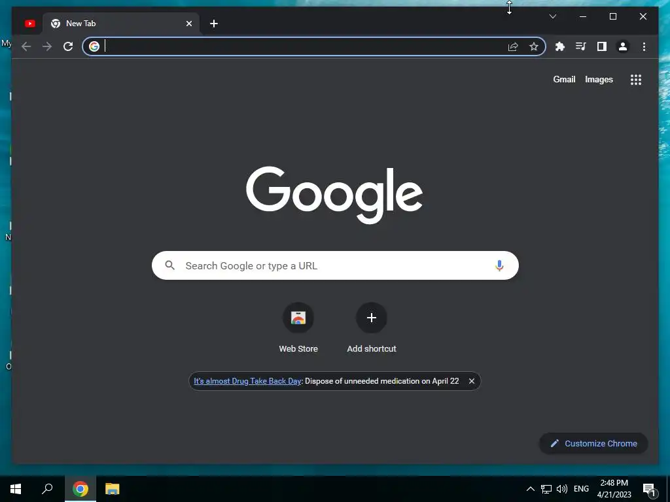This screenshot has width=670, height=502.
Task: Click the magnifier icon in search box
Action: click(x=169, y=265)
